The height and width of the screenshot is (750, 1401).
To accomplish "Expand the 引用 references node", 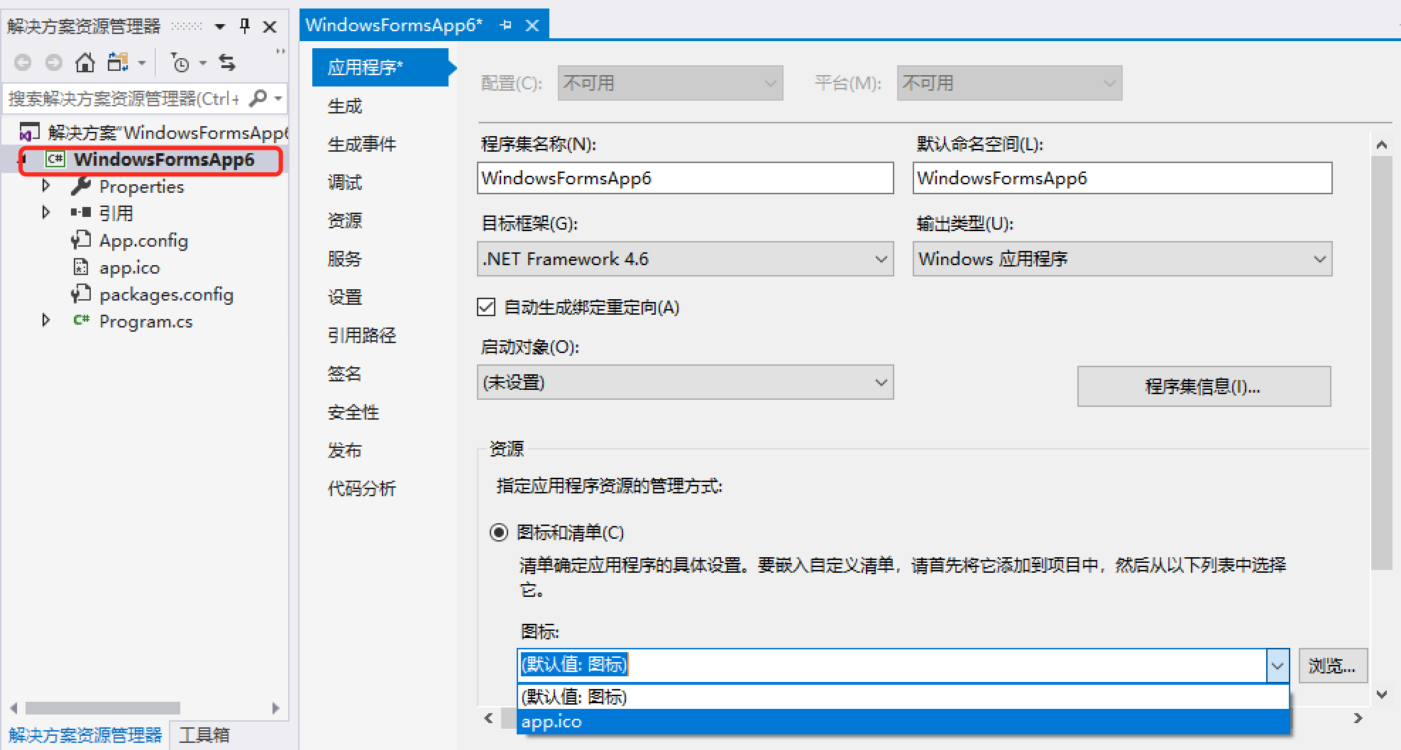I will coord(46,213).
